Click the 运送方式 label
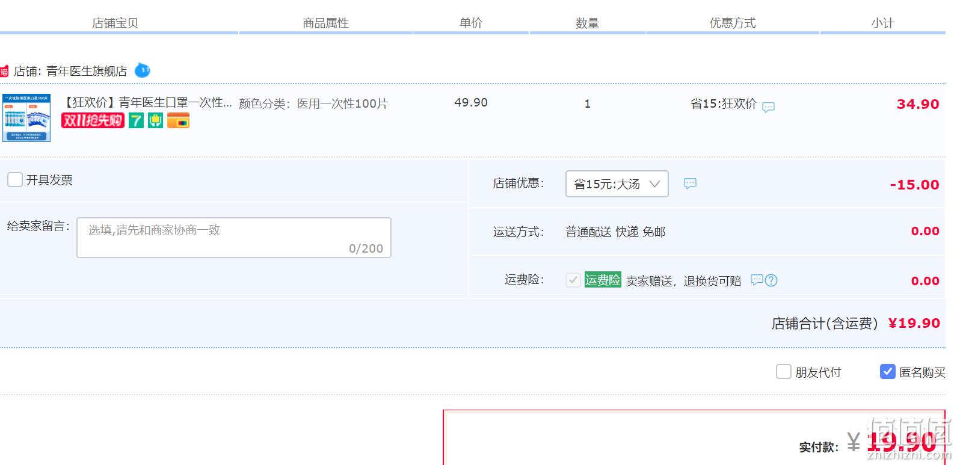This screenshot has height=465, width=957. (x=519, y=232)
